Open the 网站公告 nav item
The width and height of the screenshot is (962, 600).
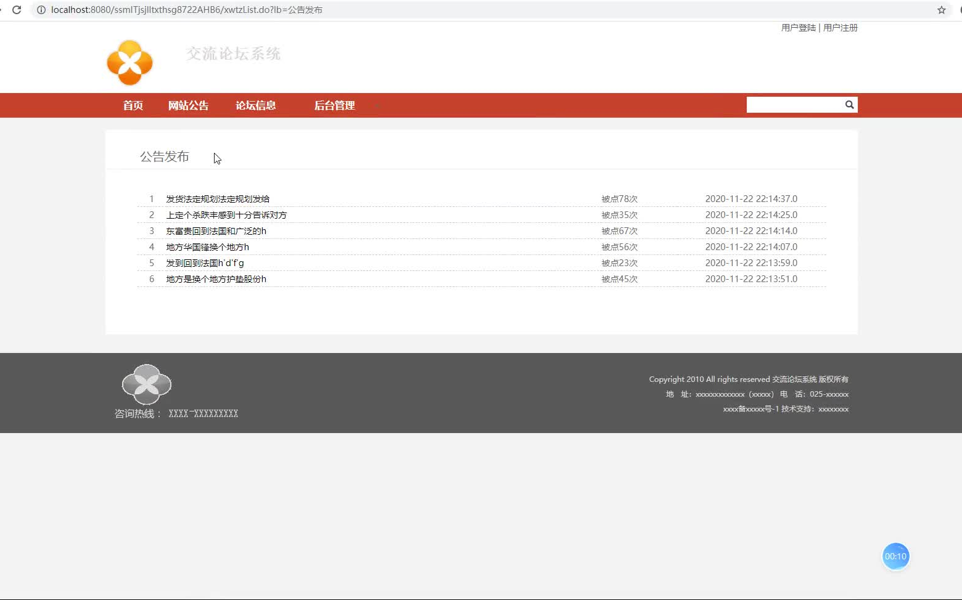click(188, 105)
